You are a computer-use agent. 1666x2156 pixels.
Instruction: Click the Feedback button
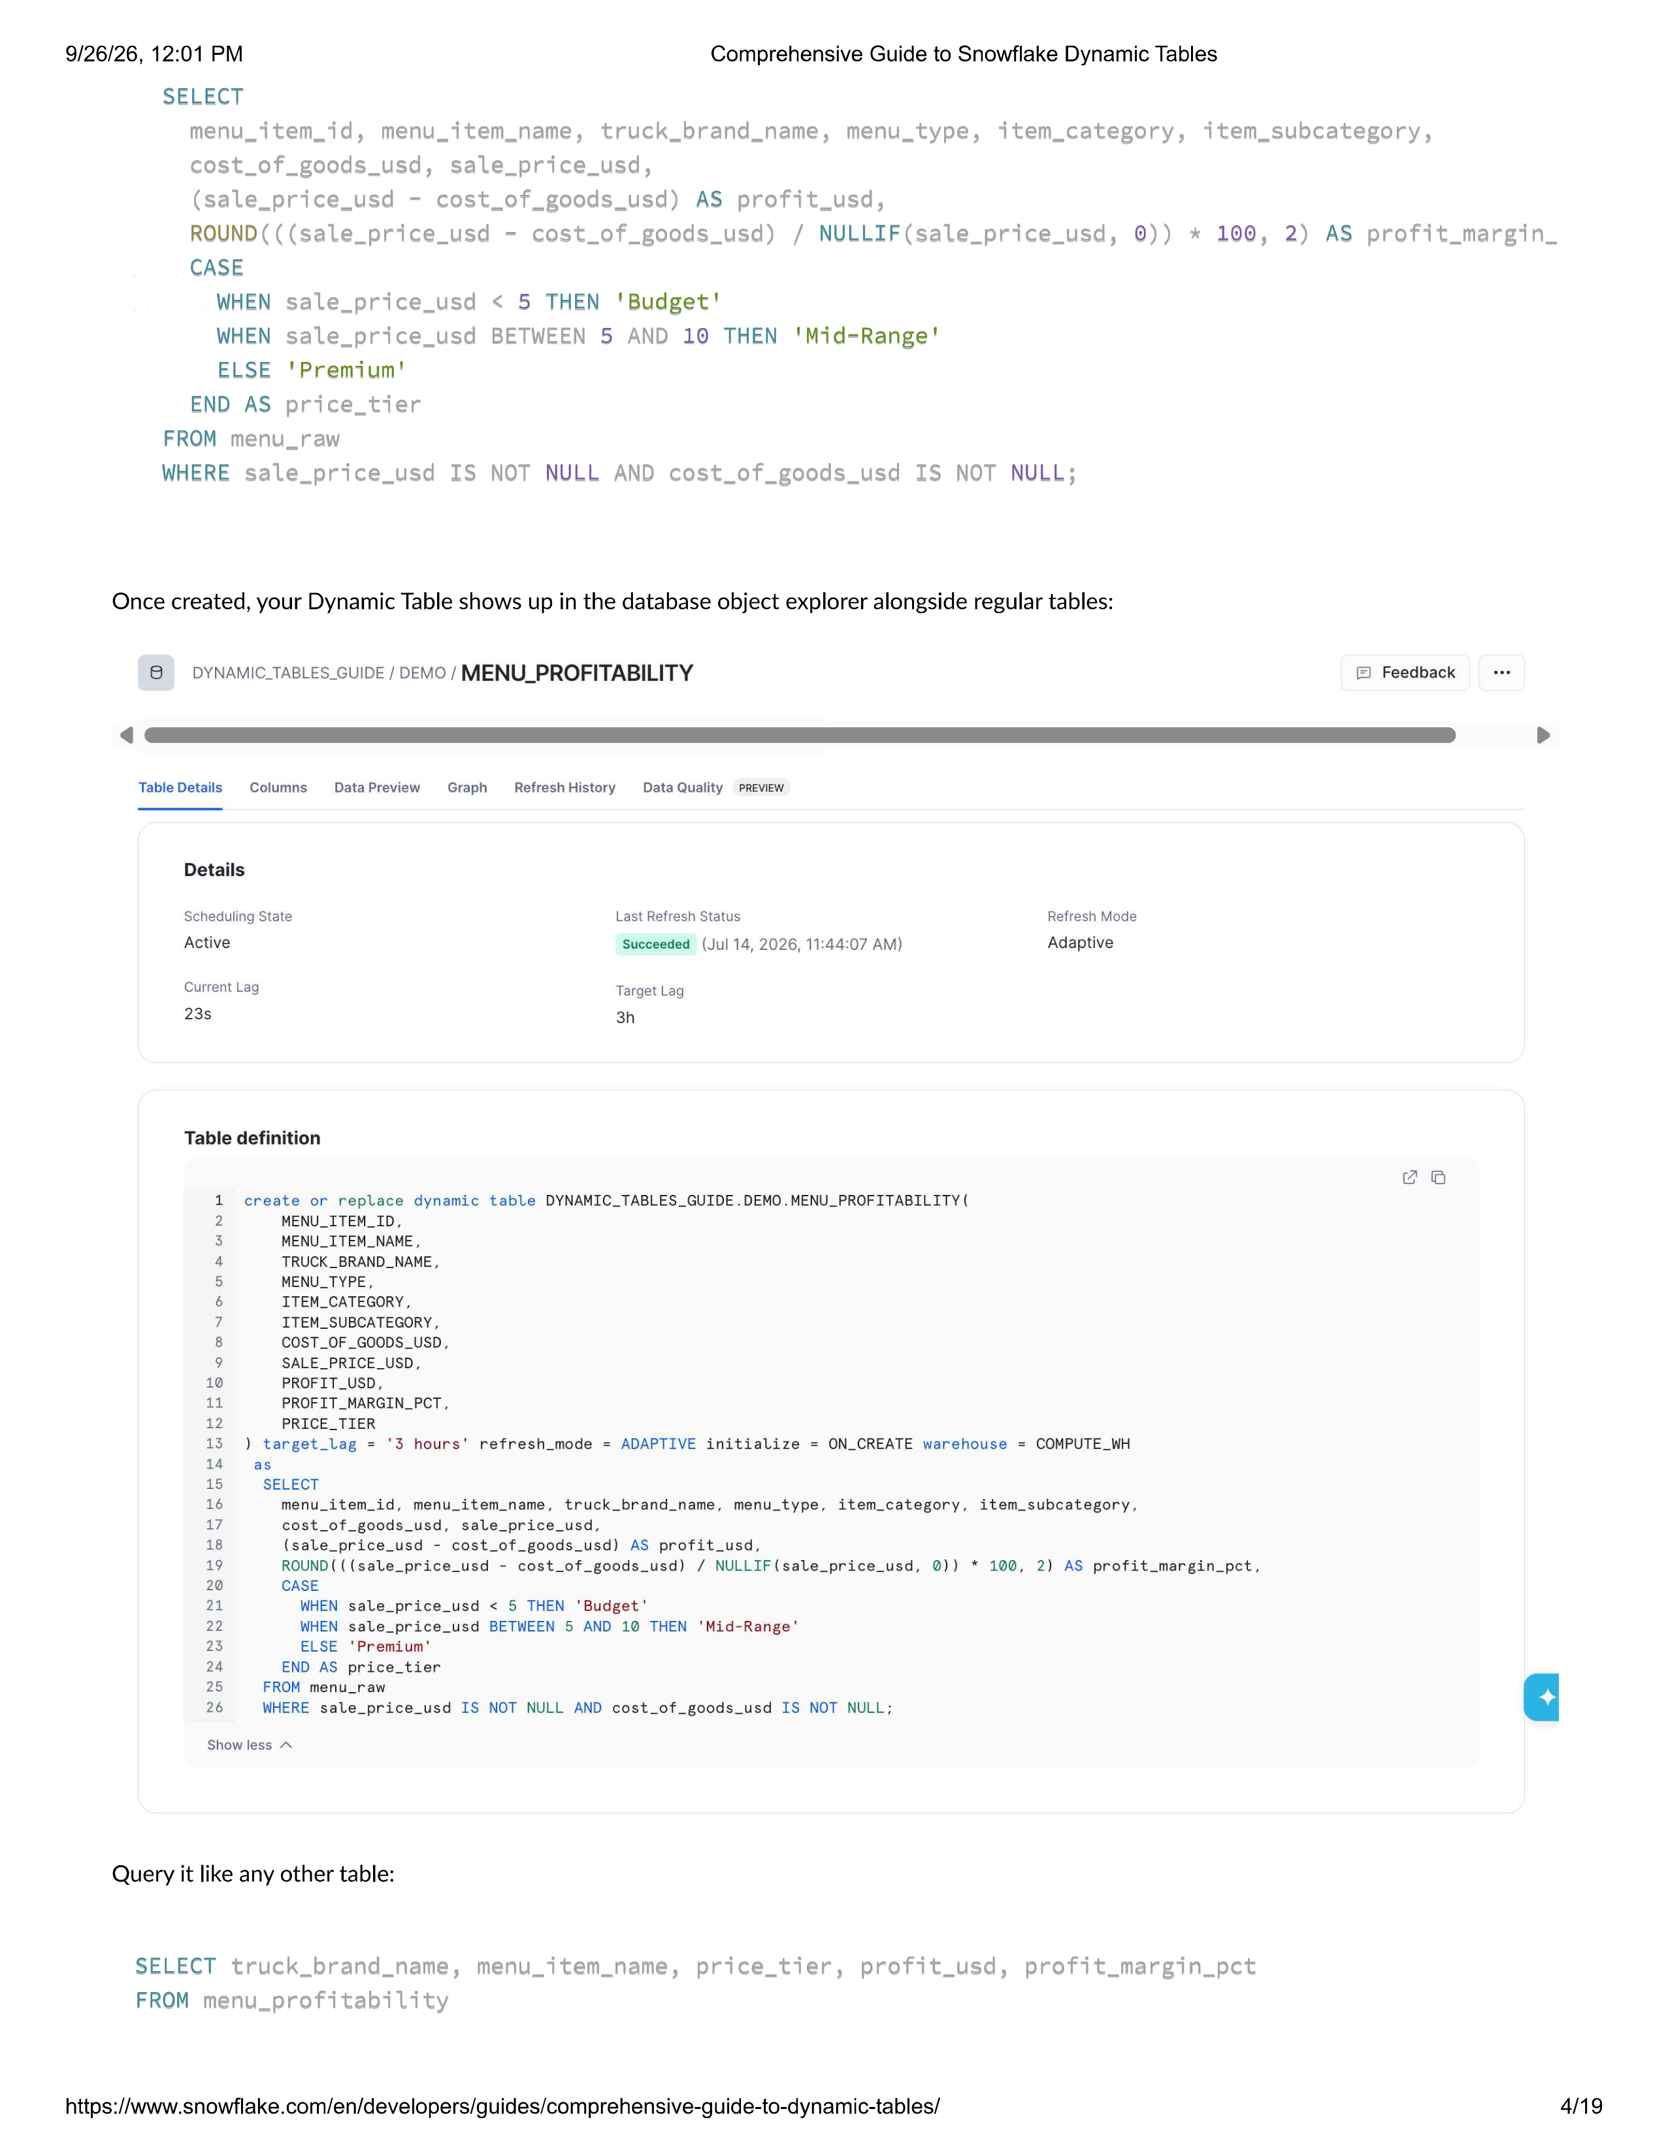coord(1405,672)
